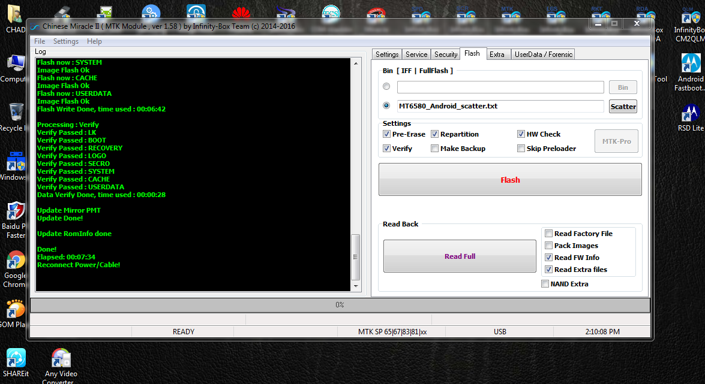Click log line 'Reconnect Power/Cable!'

(x=79, y=265)
